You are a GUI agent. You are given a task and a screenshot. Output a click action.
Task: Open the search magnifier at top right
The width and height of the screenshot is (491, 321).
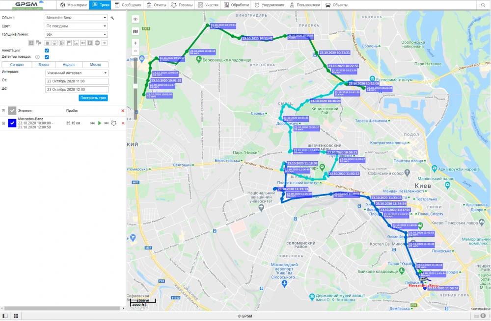tap(484, 4)
